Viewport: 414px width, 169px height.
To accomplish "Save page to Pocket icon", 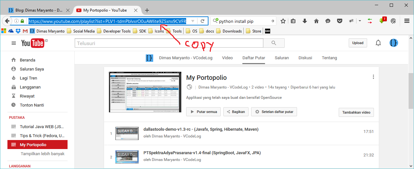I will [339, 21].
